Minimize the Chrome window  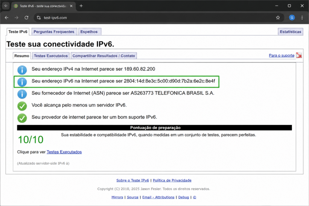(x=277, y=6)
